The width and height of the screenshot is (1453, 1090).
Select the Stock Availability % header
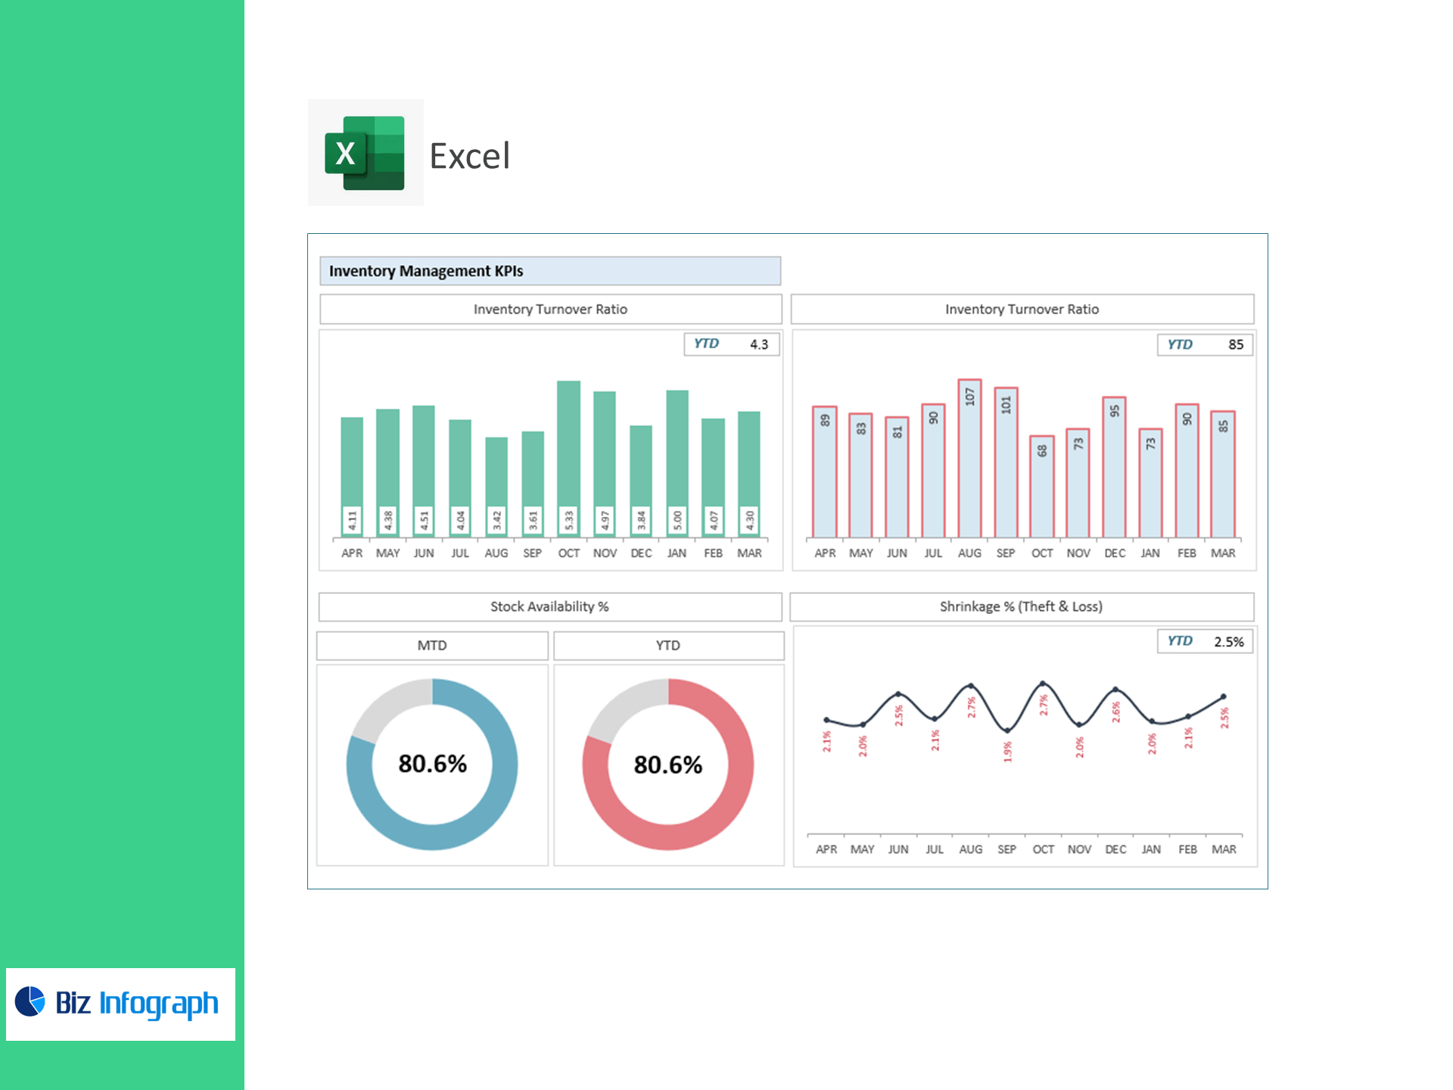coord(549,606)
